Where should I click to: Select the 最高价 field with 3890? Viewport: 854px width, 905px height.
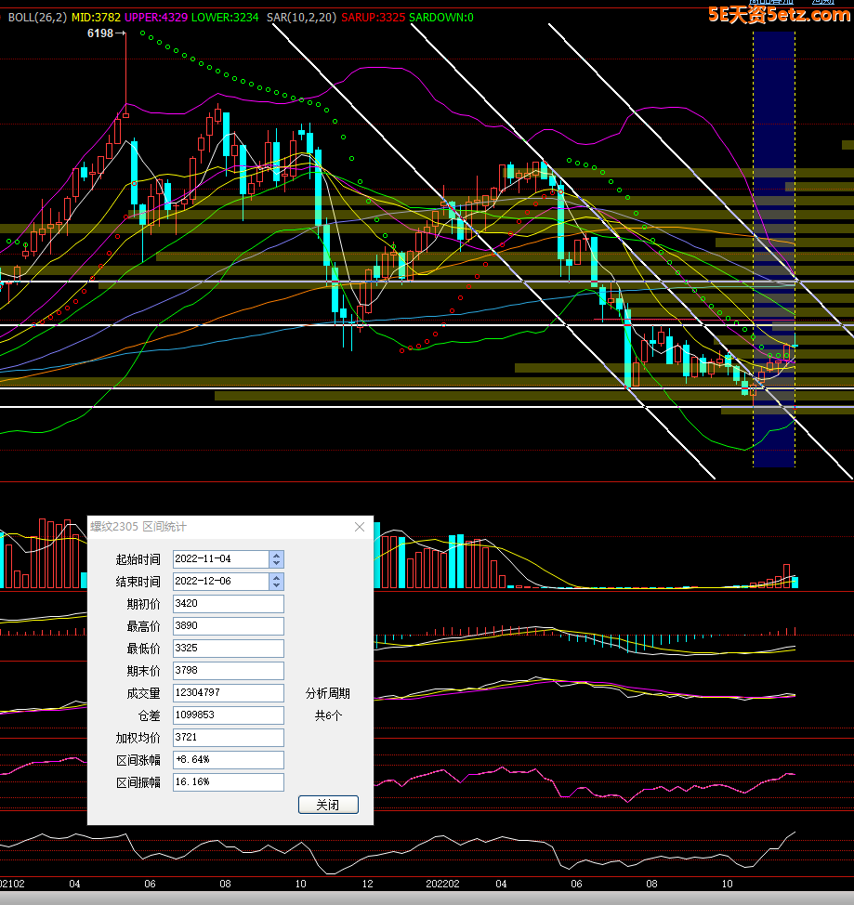pos(229,626)
